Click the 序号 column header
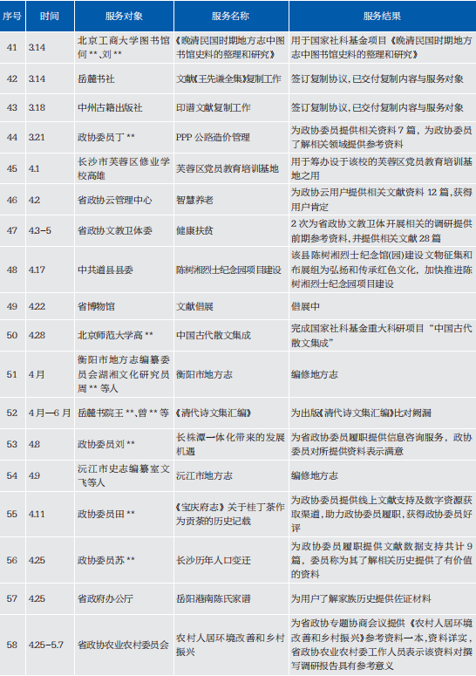Screen dimensions: 476x676 (12, 16)
